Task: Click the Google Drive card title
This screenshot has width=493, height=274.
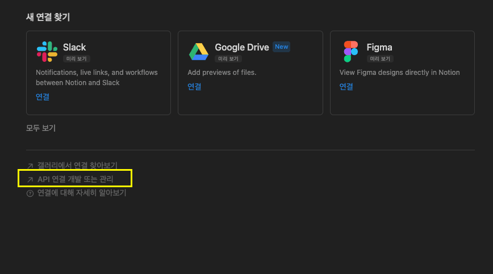Action: click(x=241, y=47)
